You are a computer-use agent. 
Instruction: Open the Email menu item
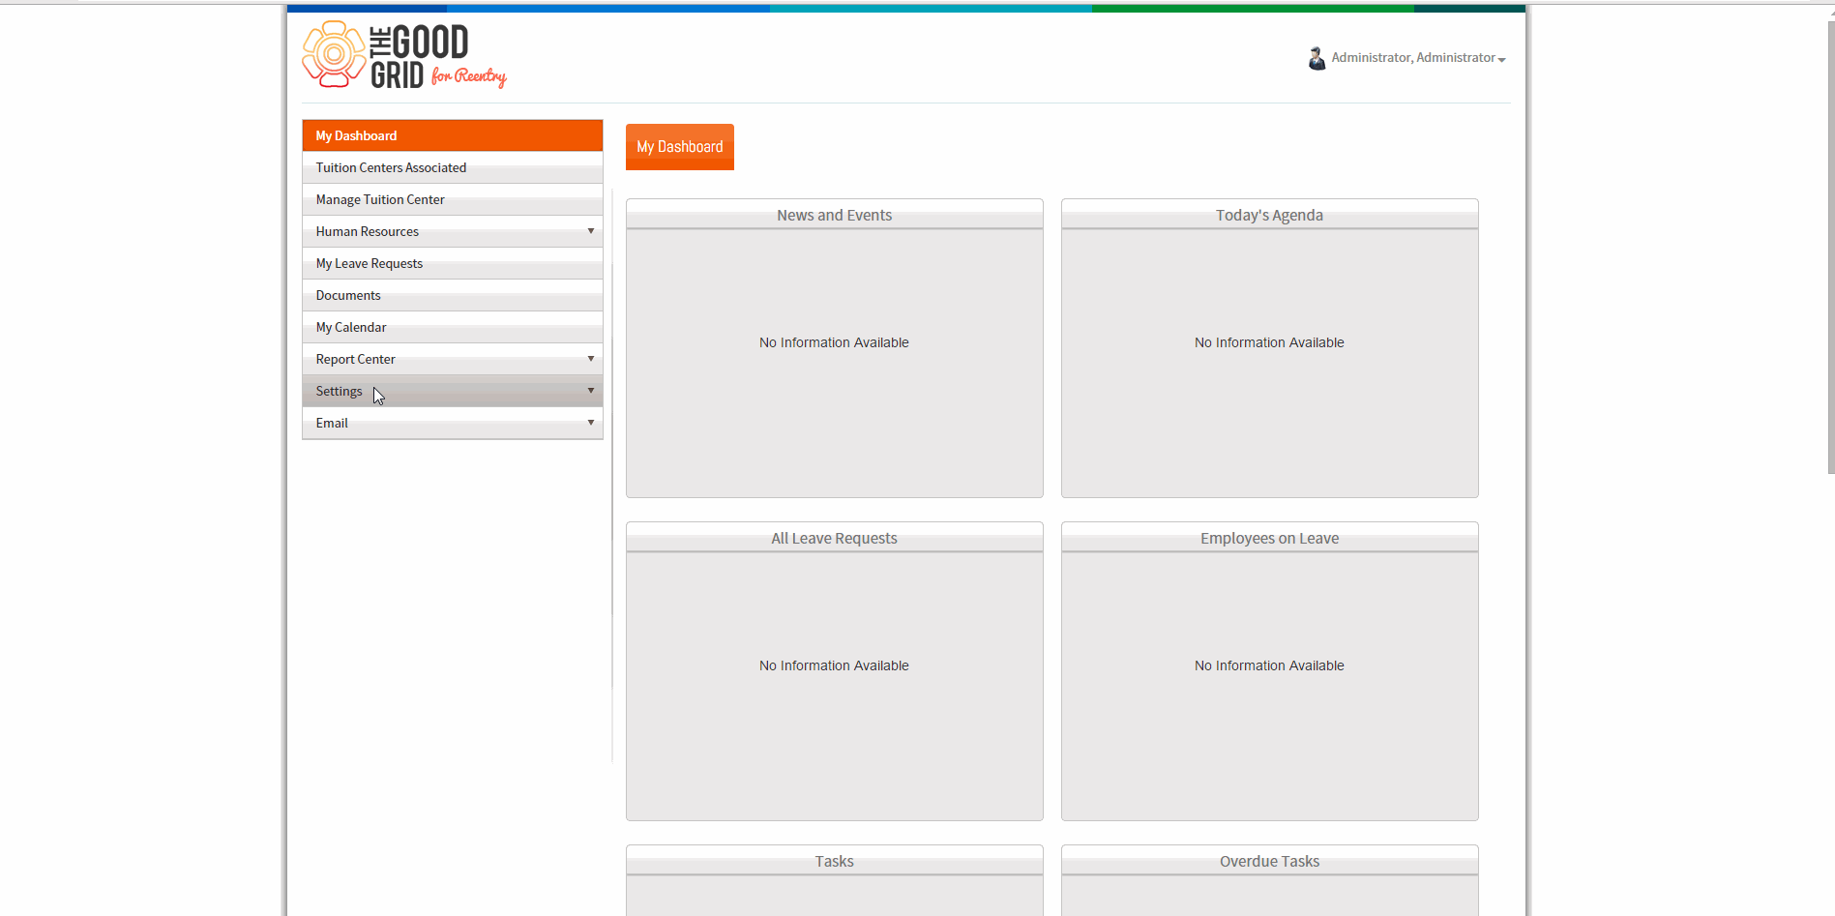(x=453, y=423)
